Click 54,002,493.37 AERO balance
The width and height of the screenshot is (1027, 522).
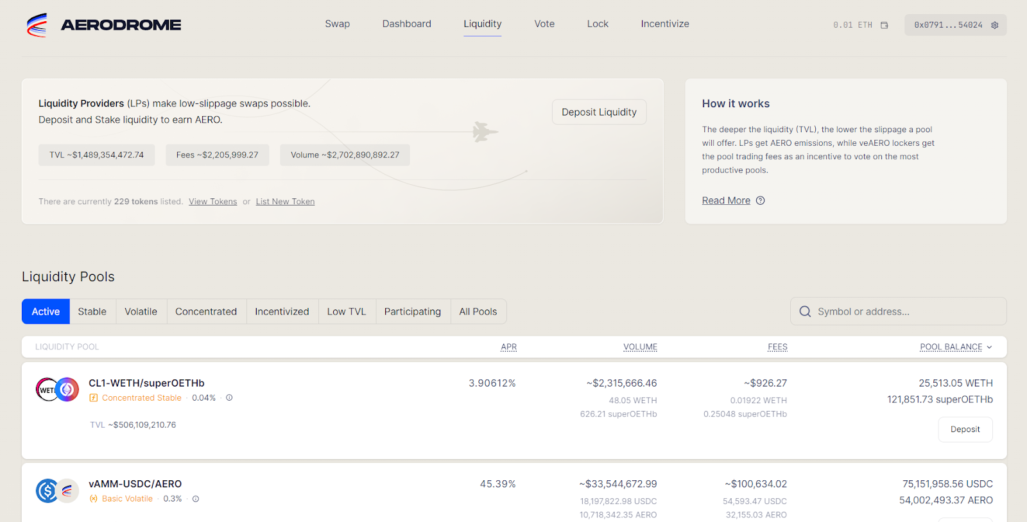pyautogui.click(x=946, y=500)
